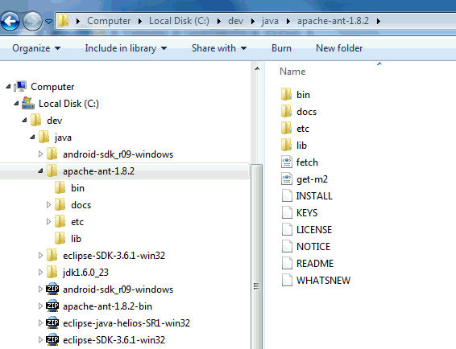Open breadcrumb arrow after apache-ant-1.8.2

(379, 21)
